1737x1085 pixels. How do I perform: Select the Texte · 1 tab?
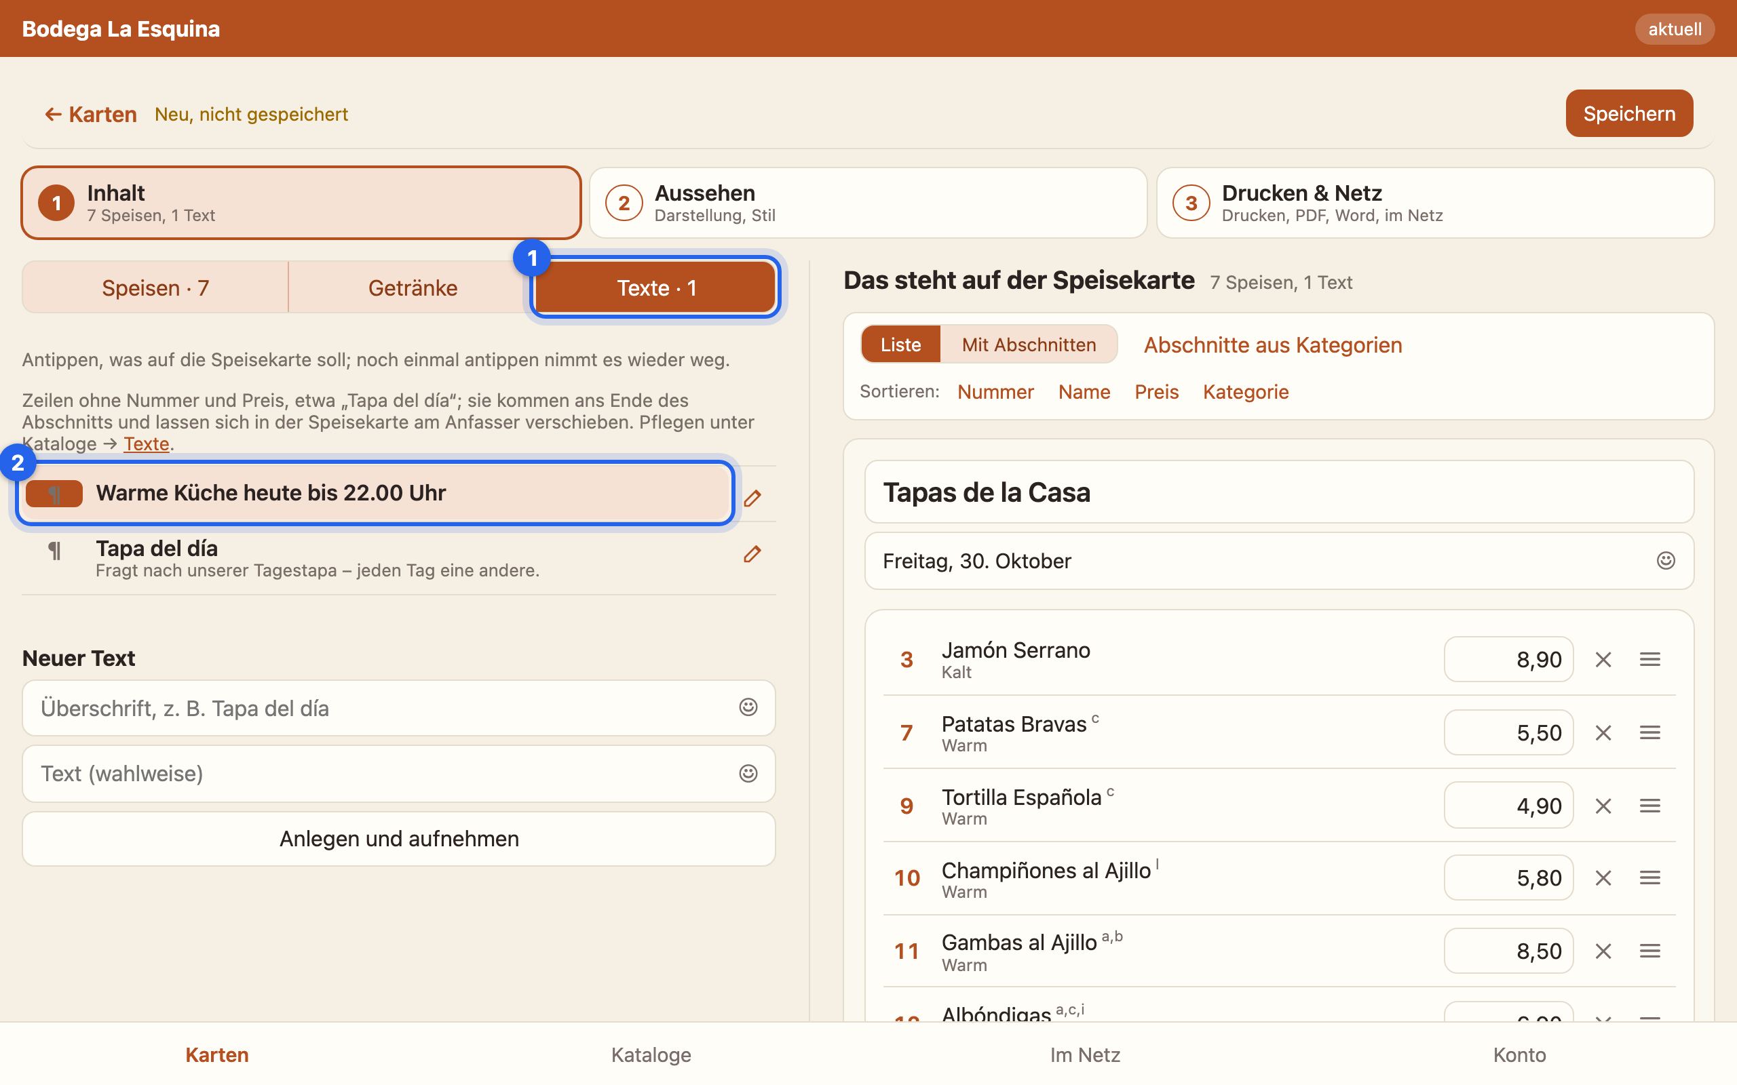pyautogui.click(x=655, y=288)
